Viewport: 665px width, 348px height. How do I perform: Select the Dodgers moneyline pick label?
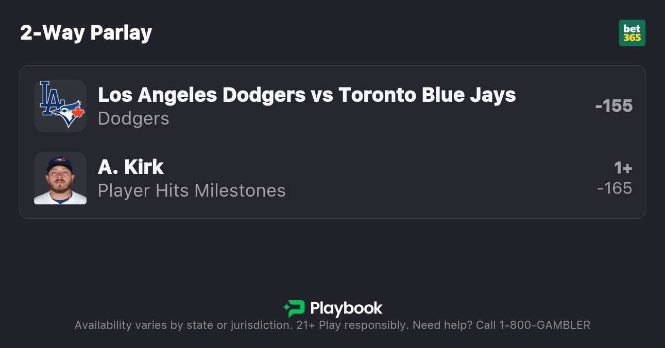[133, 118]
